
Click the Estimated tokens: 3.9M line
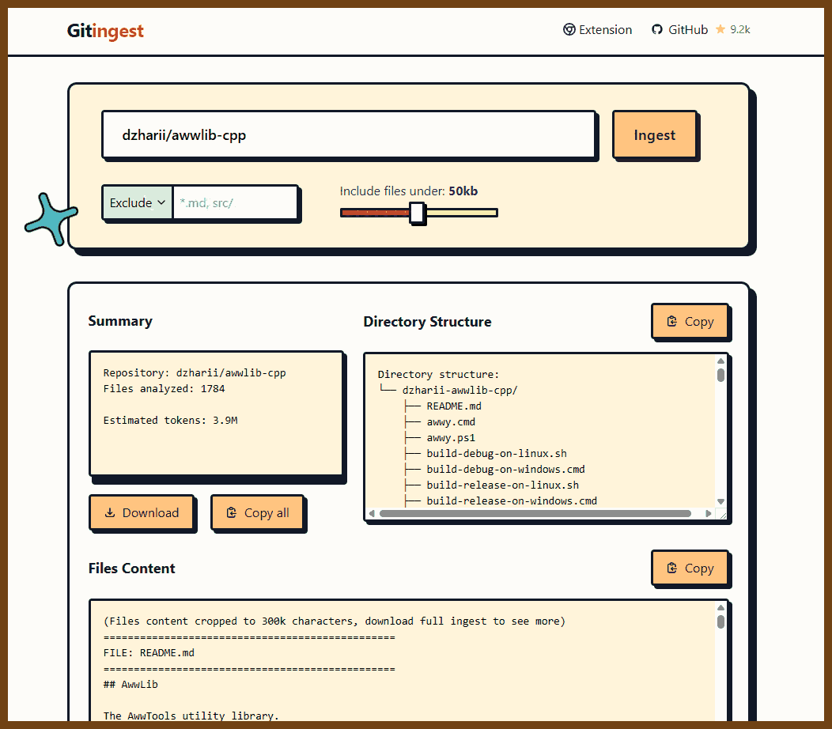point(170,420)
